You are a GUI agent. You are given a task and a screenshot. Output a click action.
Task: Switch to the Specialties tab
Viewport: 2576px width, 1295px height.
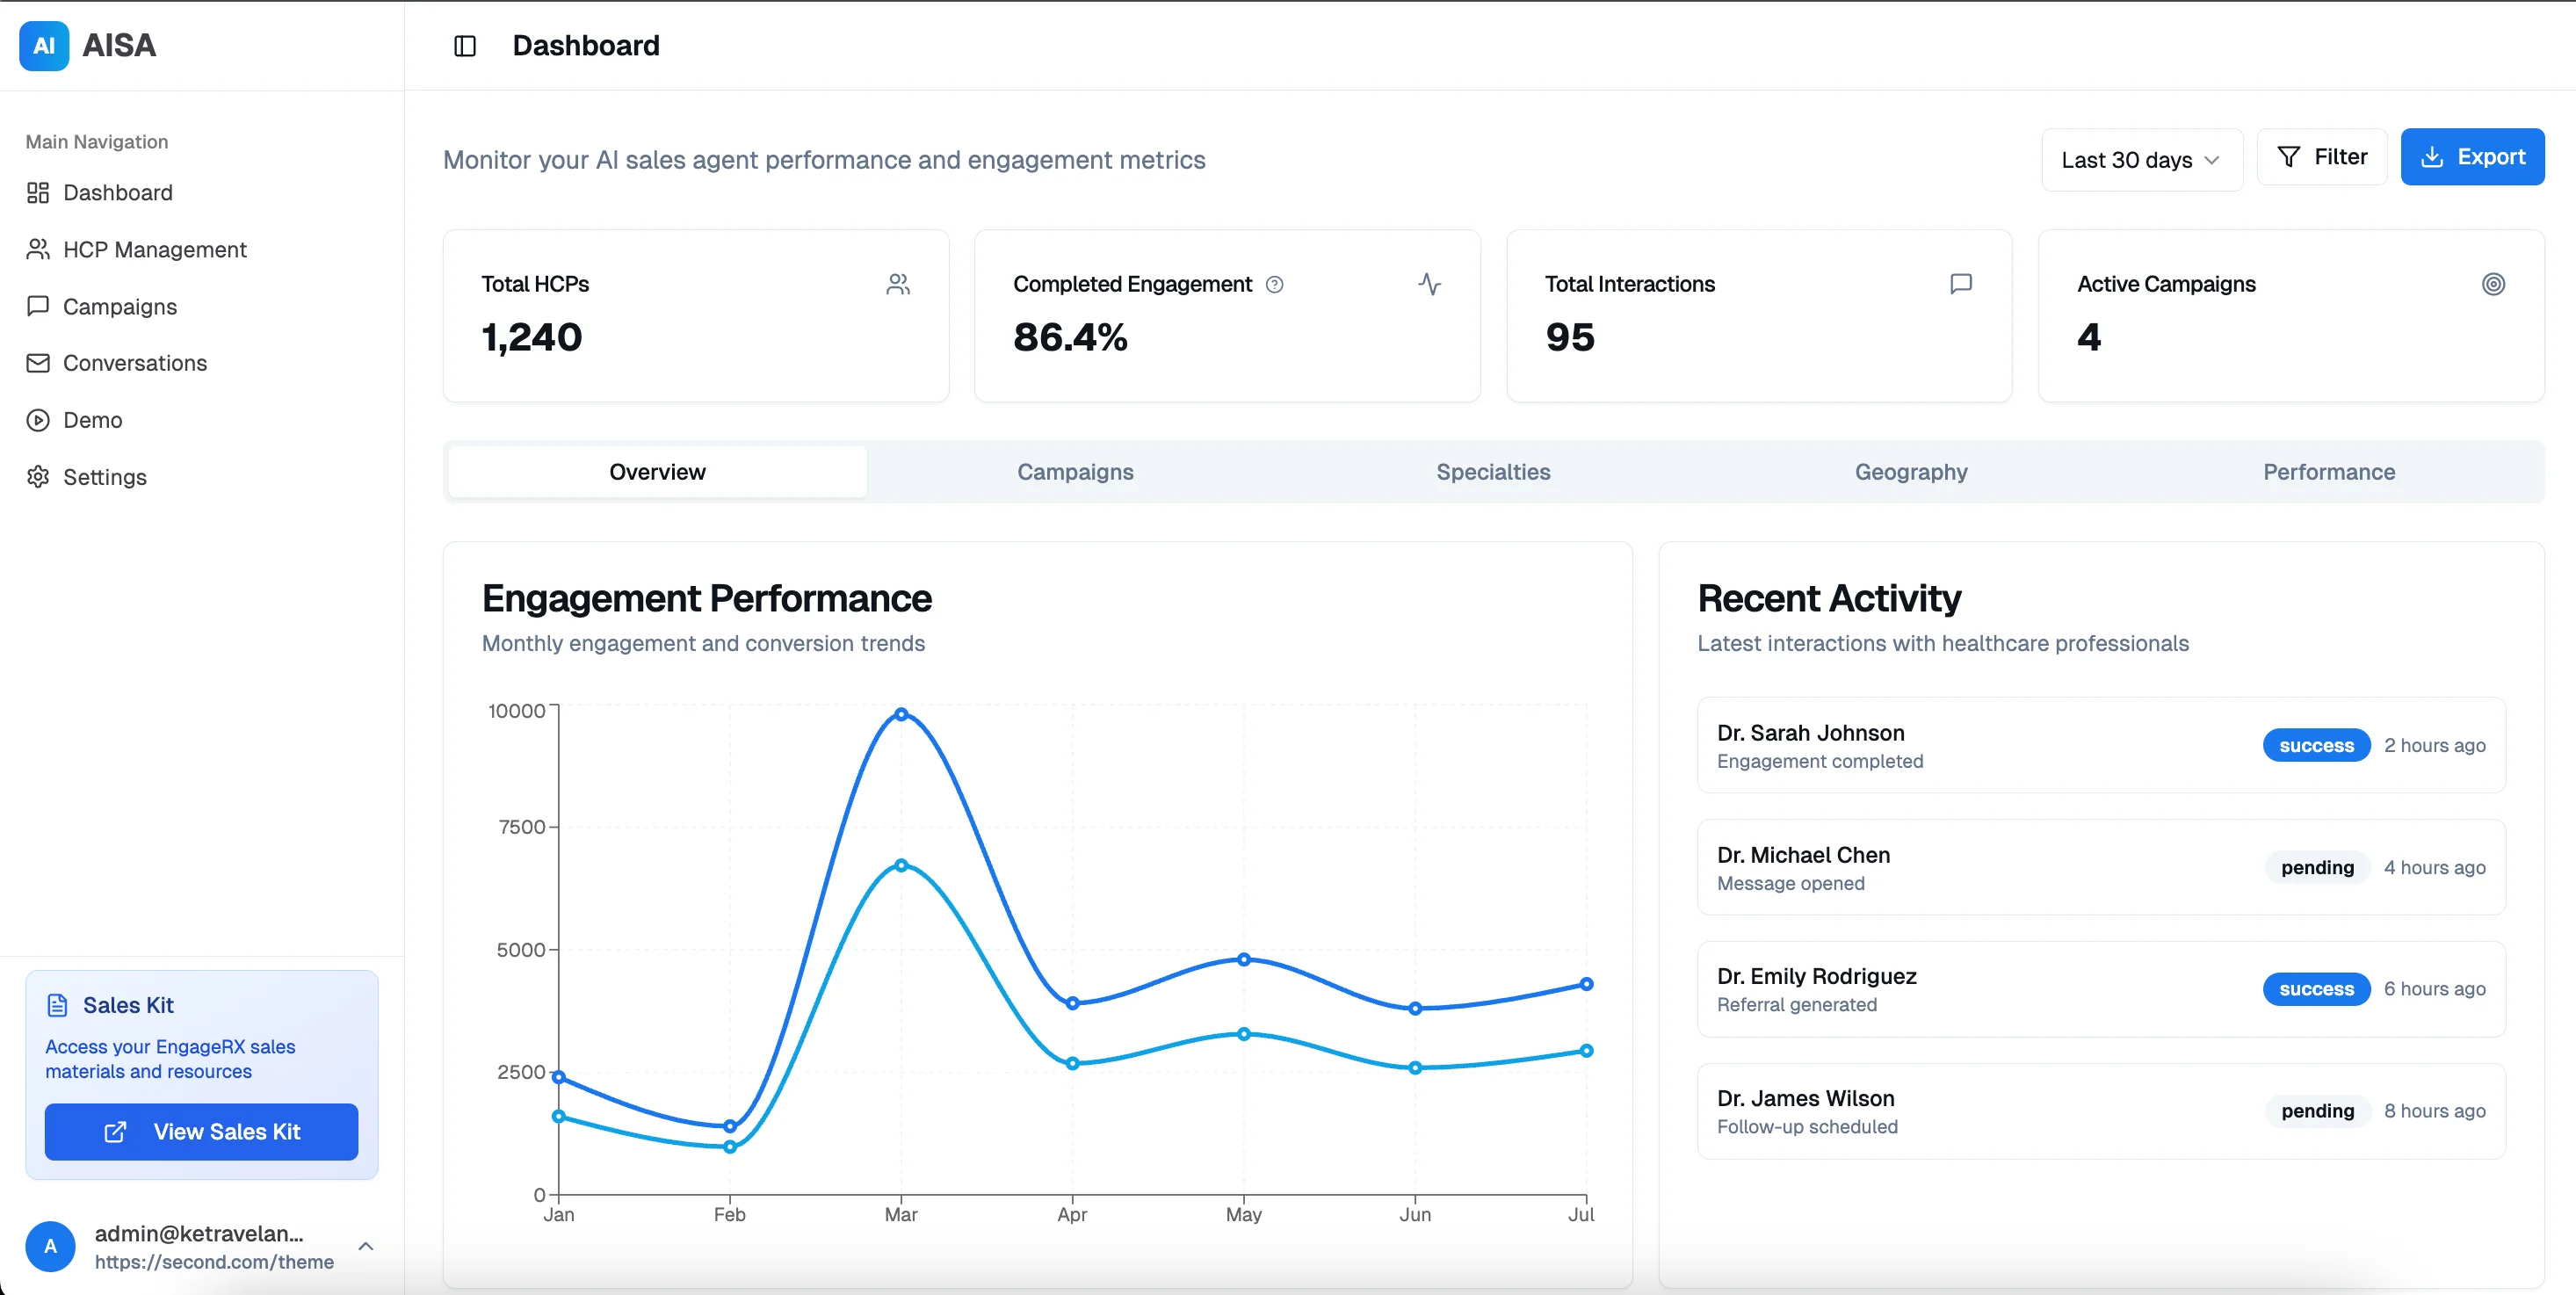pyautogui.click(x=1493, y=471)
